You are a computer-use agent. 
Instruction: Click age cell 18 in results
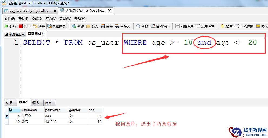(95, 122)
